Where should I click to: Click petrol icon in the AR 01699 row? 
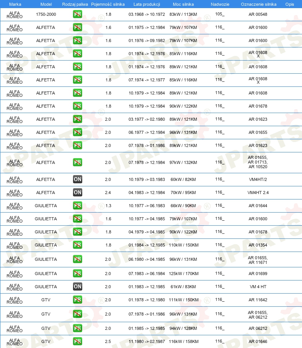click(x=78, y=274)
